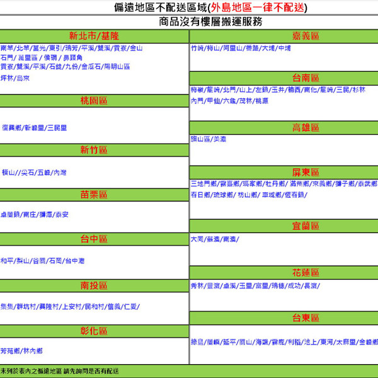
Task: Select the 南投區 header bar
Action: [94, 286]
